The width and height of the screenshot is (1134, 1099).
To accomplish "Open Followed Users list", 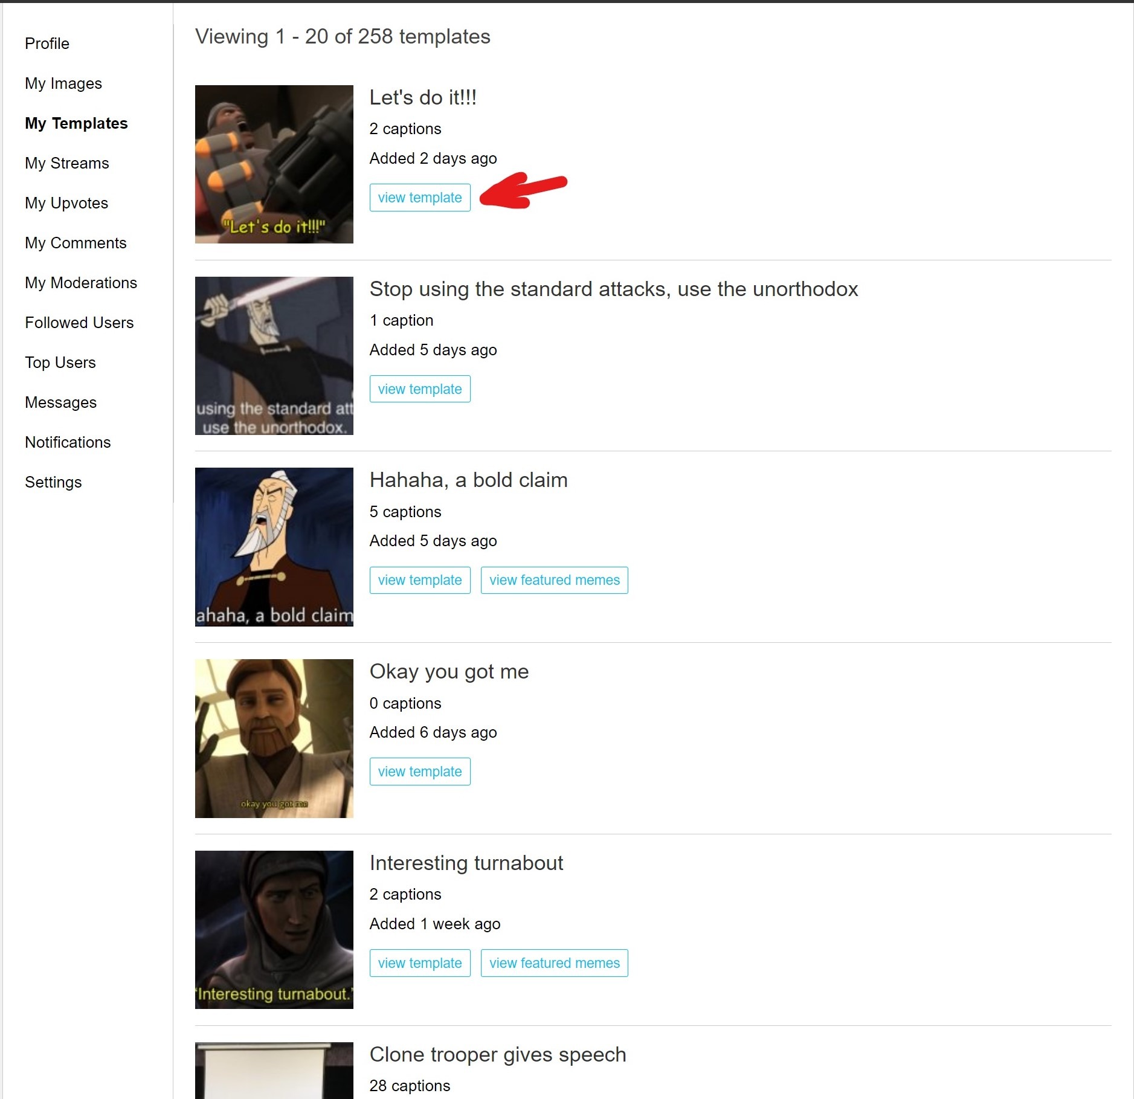I will coord(79,323).
